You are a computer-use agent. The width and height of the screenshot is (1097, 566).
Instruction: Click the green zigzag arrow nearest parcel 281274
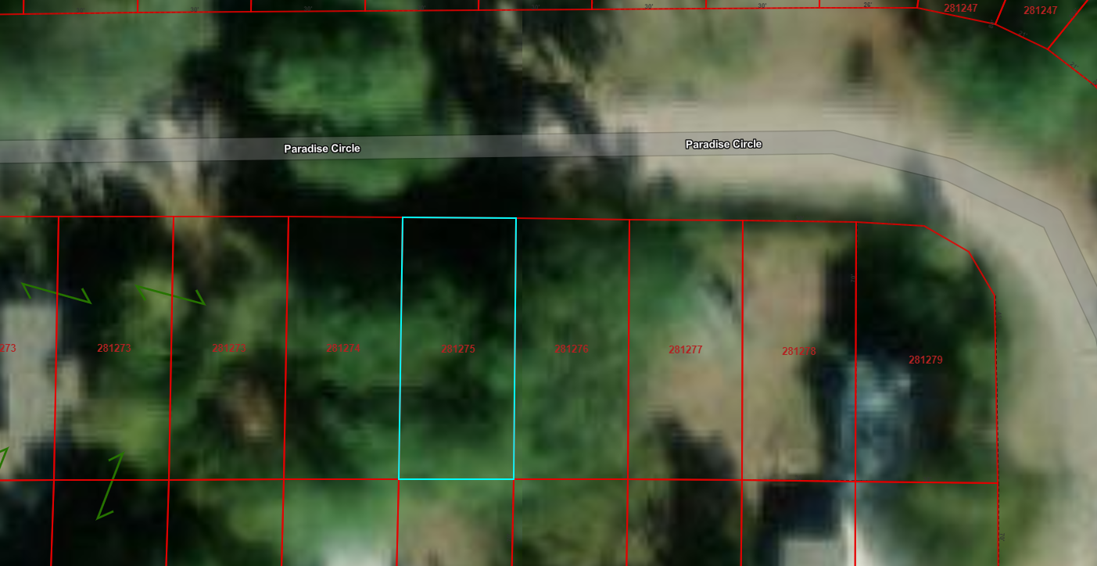170,294
